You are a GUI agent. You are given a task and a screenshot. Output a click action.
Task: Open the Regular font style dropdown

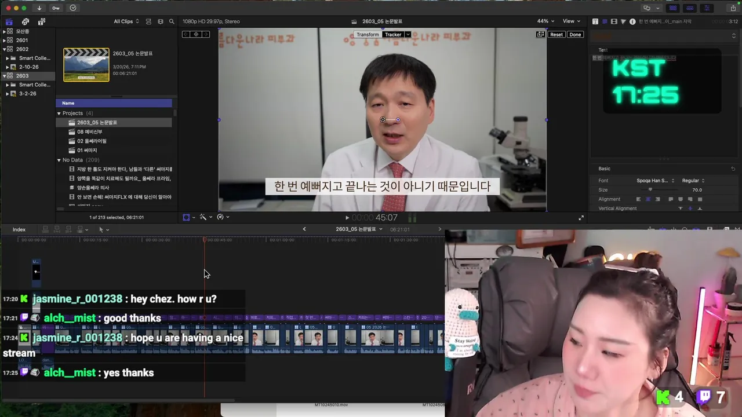pos(693,181)
